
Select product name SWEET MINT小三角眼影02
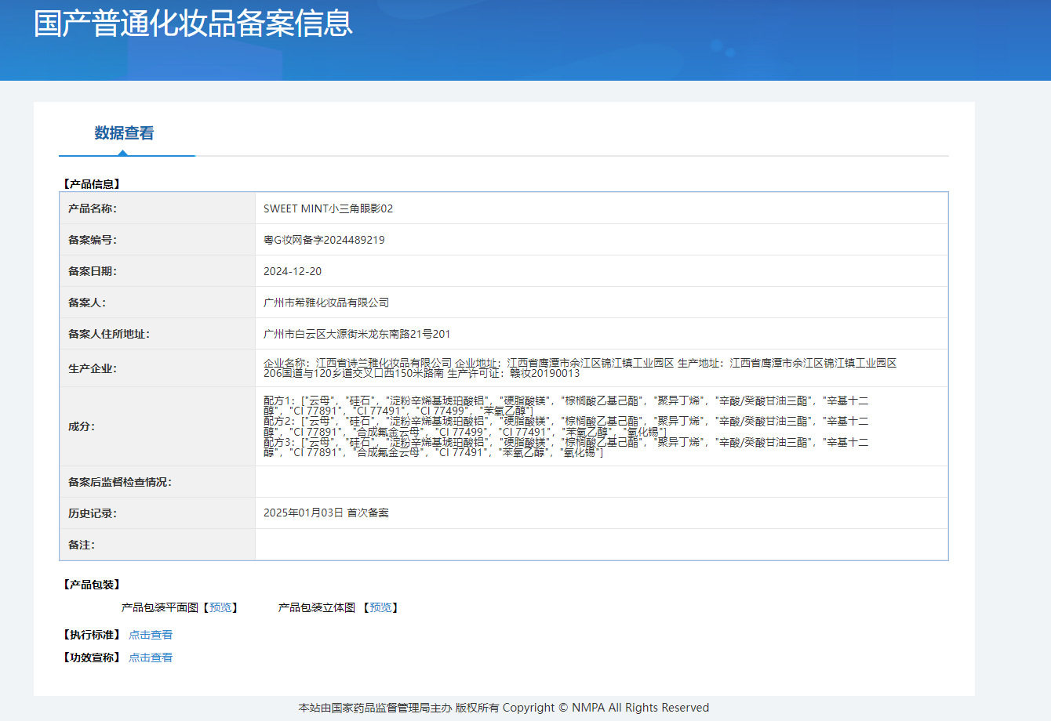[x=328, y=208]
